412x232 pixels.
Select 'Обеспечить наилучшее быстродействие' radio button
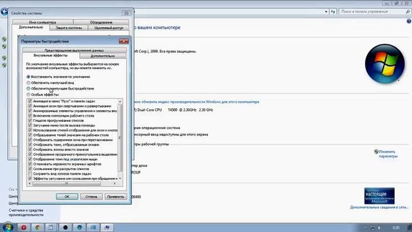28,89
